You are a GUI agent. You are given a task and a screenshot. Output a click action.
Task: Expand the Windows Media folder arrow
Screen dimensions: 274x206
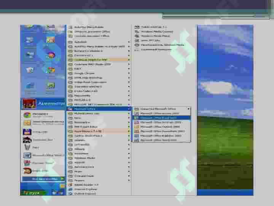(129, 158)
